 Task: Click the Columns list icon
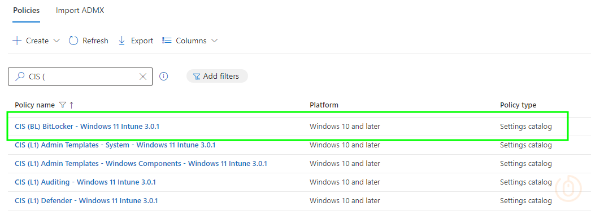coord(167,41)
